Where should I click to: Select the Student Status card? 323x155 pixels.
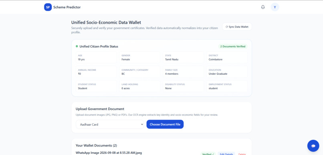click(96, 86)
